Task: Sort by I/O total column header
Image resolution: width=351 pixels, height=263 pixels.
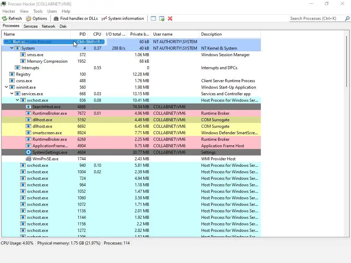Action: click(x=115, y=34)
